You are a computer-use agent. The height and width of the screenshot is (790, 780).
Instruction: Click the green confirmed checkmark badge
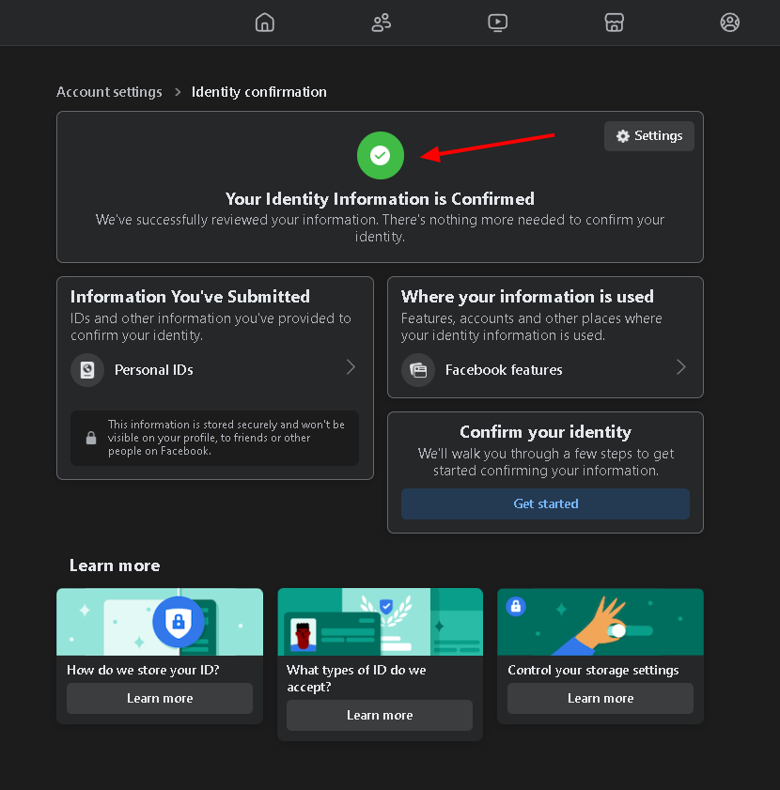(380, 156)
